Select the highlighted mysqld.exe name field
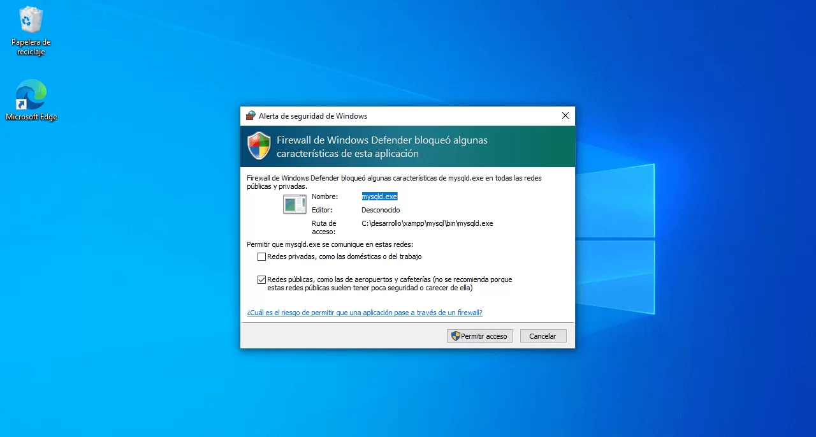The image size is (816, 437). 379,196
